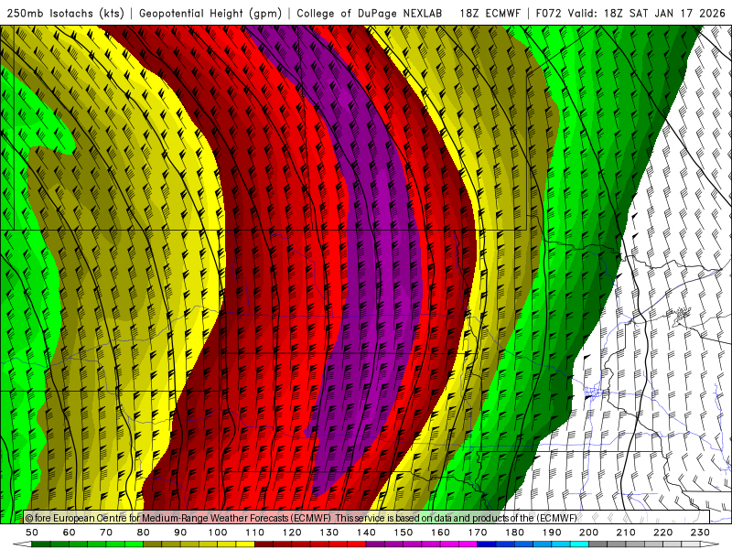Select the 230 value on color scale
Image resolution: width=732 pixels, height=549 pixels.
pyautogui.click(x=700, y=533)
